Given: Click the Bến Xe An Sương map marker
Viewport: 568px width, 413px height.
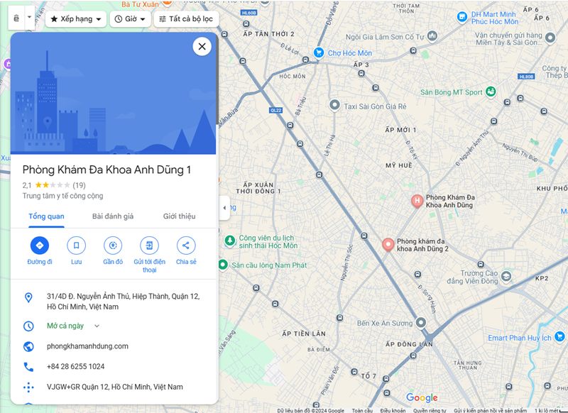Looking at the screenshot, I should click(420, 322).
